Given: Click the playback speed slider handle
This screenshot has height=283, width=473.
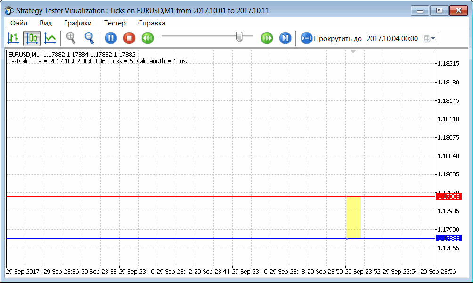Looking at the screenshot, I should pyautogui.click(x=240, y=36).
